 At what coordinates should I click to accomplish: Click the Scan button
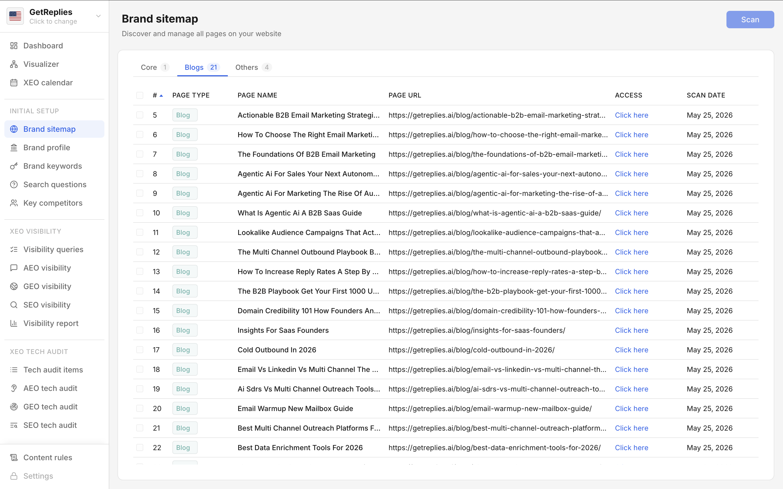[x=750, y=19]
